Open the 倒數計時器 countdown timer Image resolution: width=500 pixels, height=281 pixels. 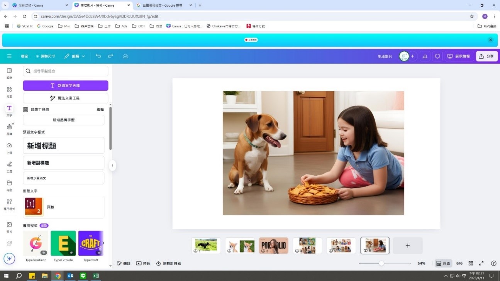[168, 263]
